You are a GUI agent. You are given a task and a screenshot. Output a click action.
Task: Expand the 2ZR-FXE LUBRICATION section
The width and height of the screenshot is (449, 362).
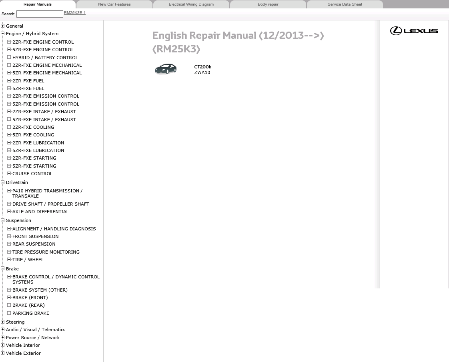[x=9, y=142]
